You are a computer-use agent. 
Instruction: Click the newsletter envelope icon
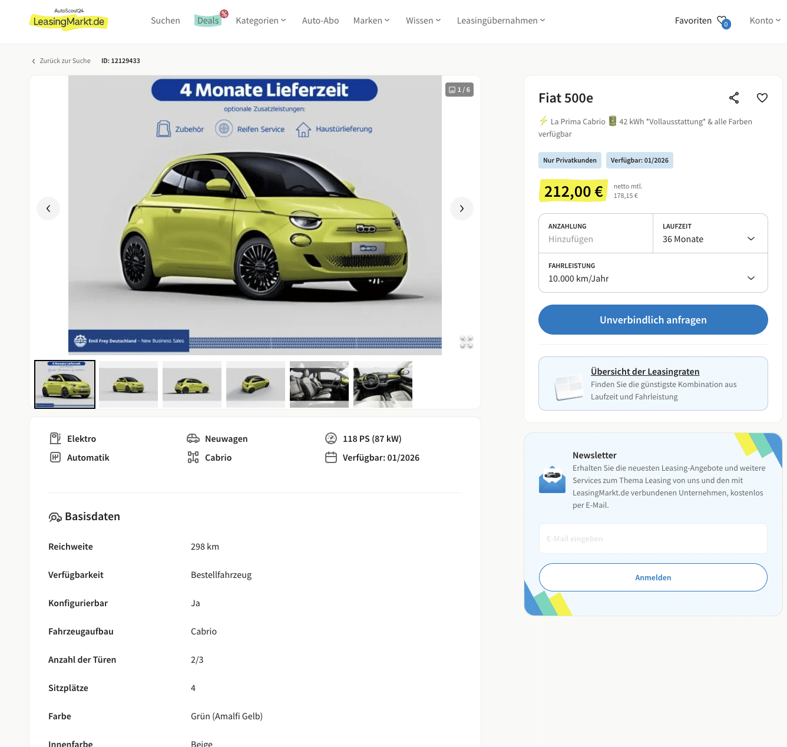pyautogui.click(x=552, y=480)
